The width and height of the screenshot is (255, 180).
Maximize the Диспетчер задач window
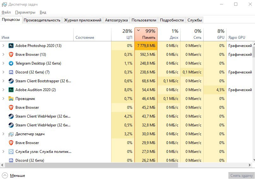point(236,4)
